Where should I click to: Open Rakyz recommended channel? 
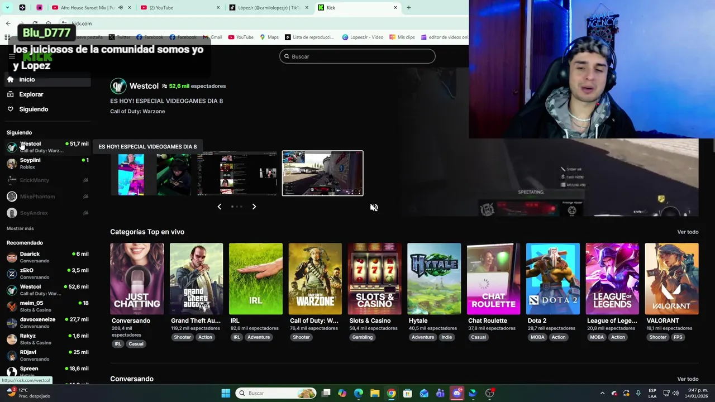point(47,339)
